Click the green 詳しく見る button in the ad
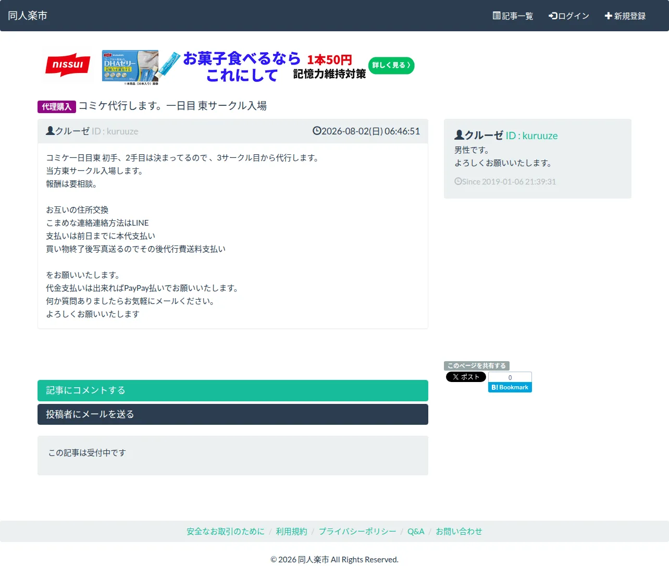This screenshot has height=566, width=669. (x=391, y=65)
